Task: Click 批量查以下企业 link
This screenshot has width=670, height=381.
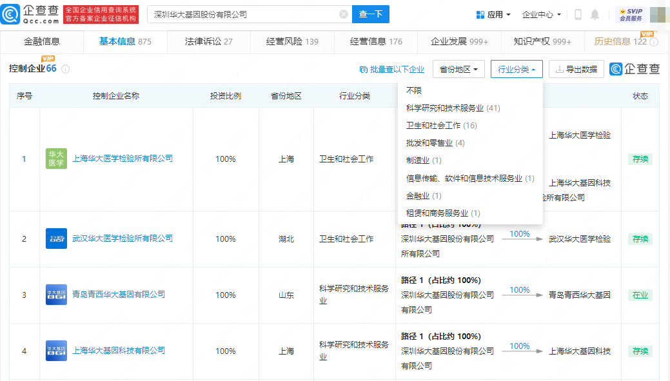Action: point(392,69)
